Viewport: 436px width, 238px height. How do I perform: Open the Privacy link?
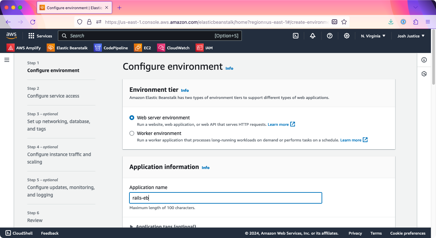(355, 233)
